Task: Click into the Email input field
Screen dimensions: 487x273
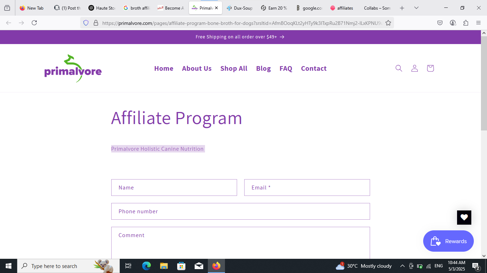Action: point(307,187)
